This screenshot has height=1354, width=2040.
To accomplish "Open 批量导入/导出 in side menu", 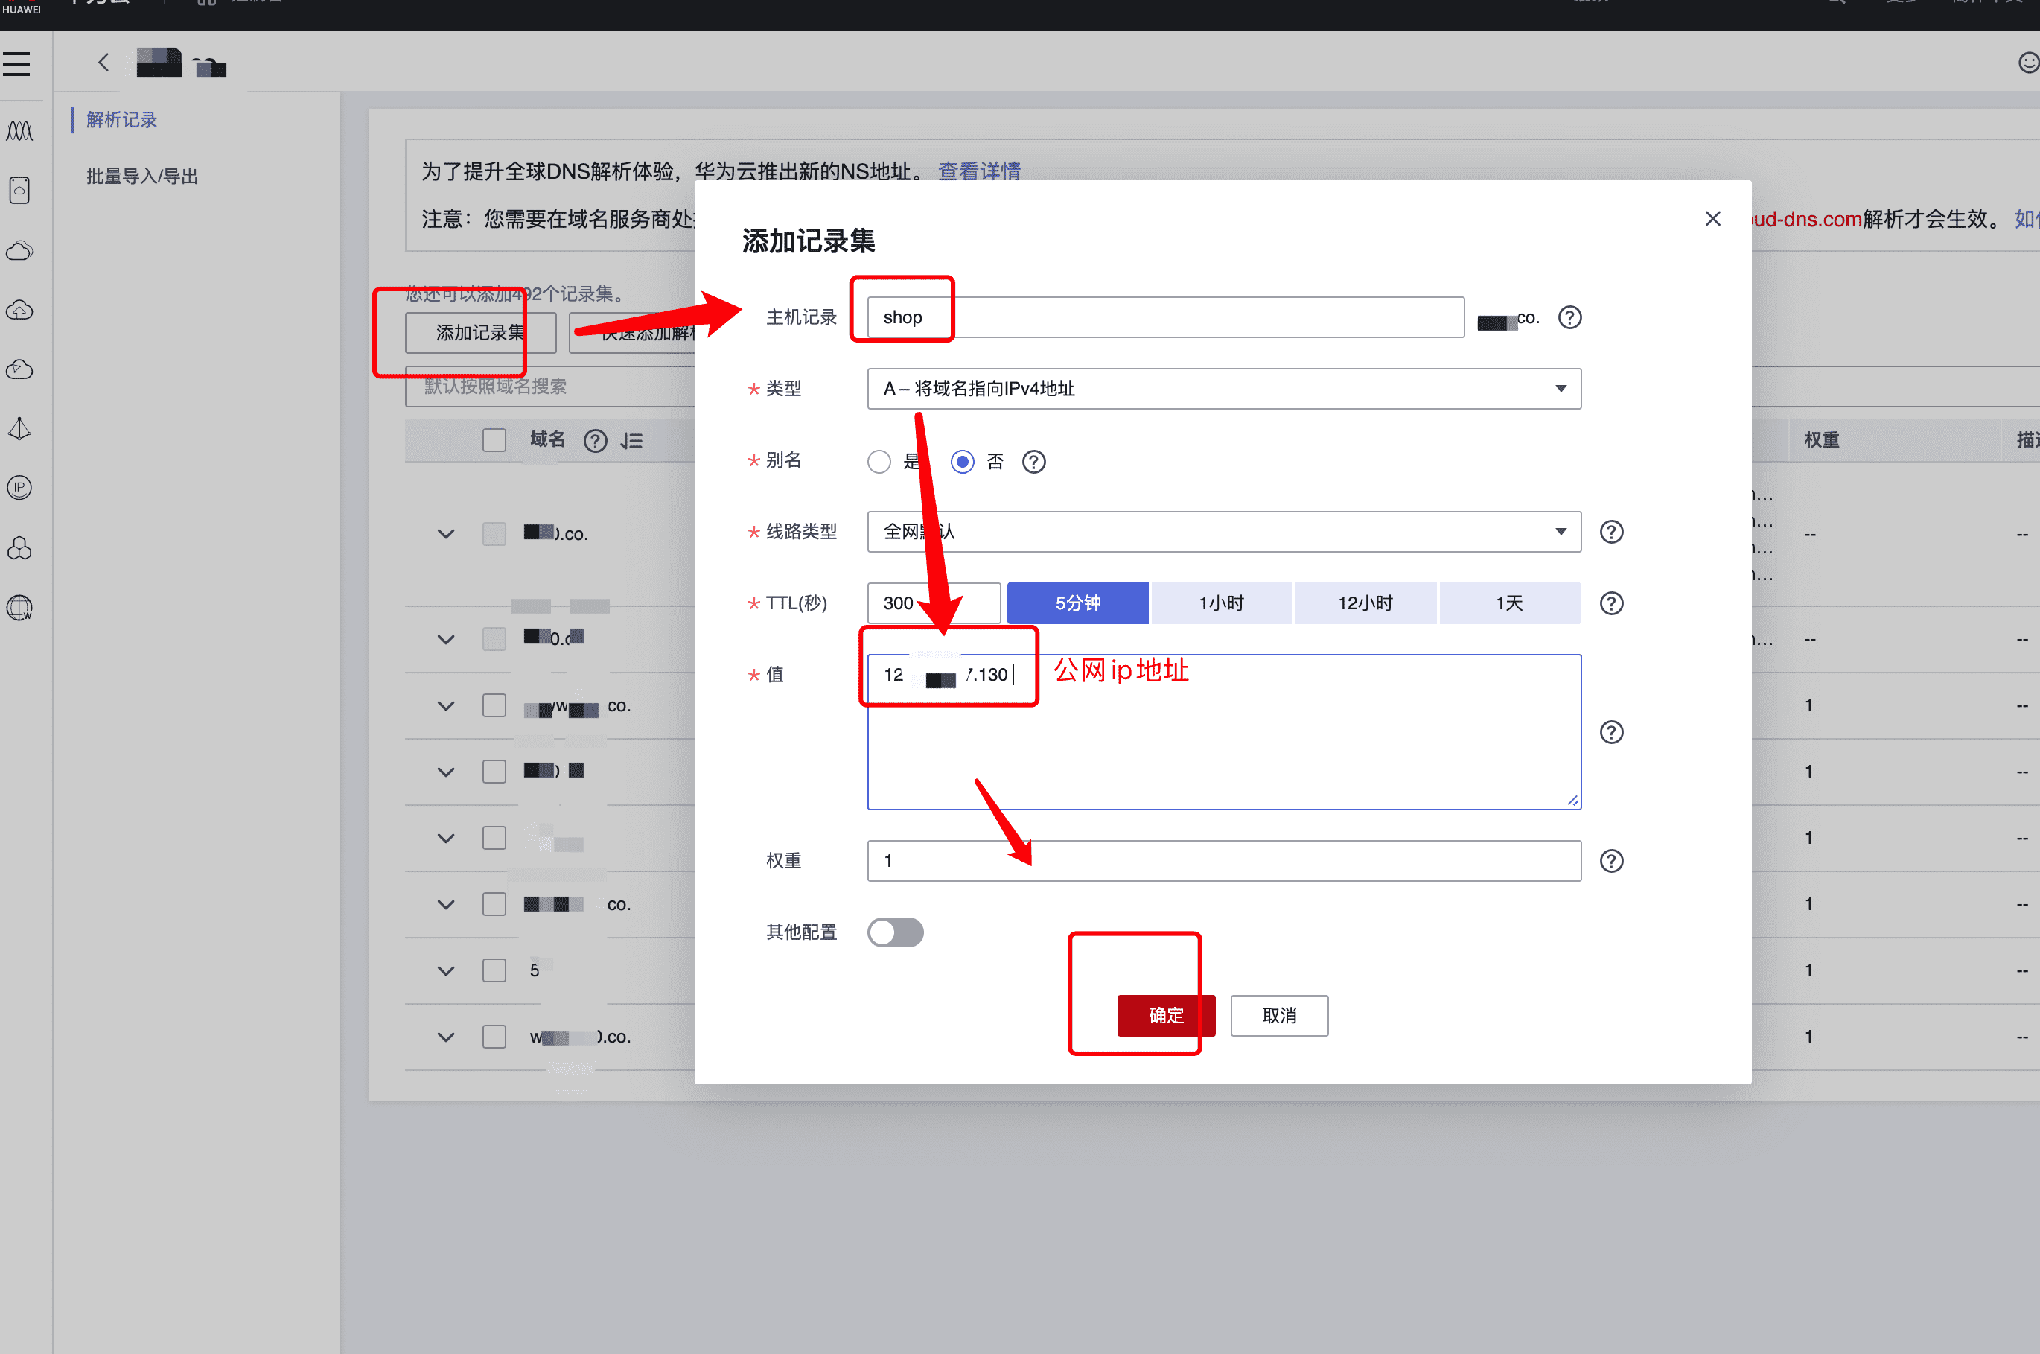I will pos(142,177).
